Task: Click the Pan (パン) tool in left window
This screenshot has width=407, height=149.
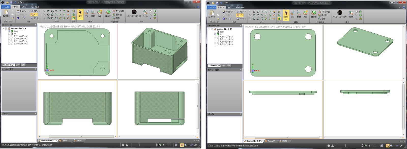Action: (34, 15)
